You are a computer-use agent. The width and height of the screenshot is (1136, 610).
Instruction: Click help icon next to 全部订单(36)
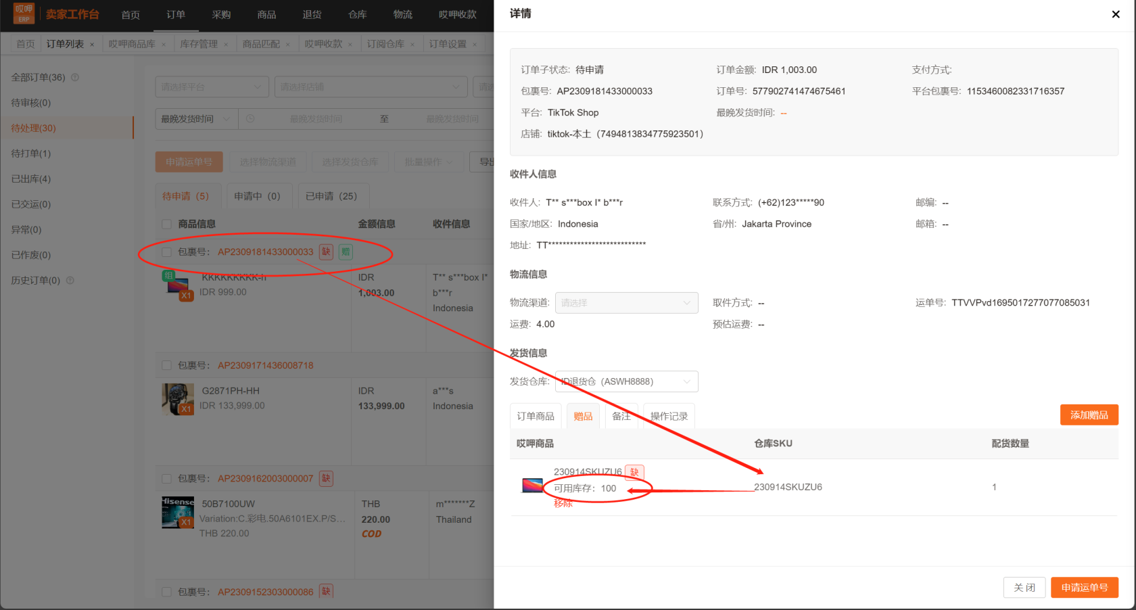point(75,77)
